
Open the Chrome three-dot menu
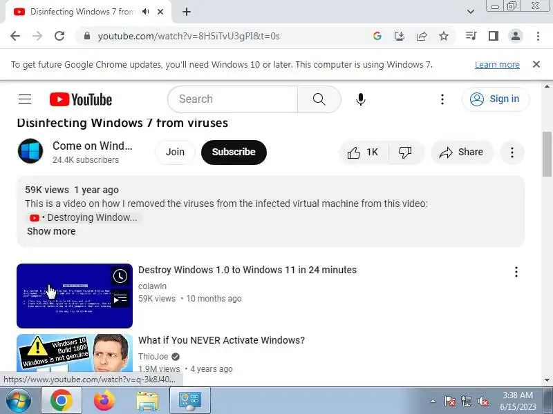[x=538, y=36]
